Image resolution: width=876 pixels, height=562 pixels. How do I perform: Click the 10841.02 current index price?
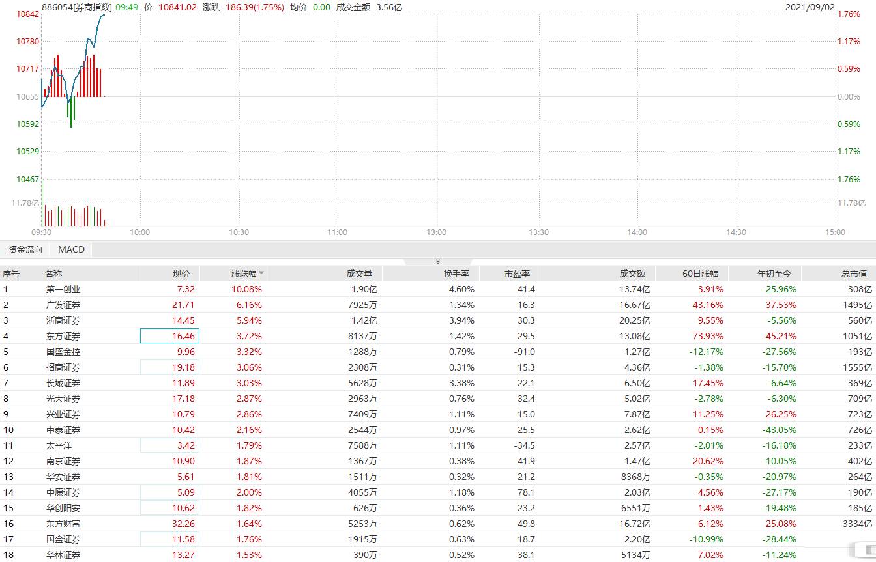[x=177, y=7]
